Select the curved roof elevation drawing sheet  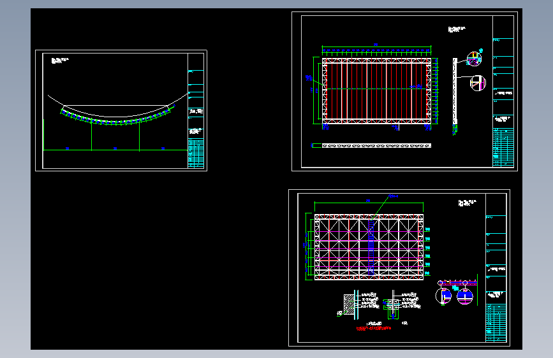pos(121,111)
